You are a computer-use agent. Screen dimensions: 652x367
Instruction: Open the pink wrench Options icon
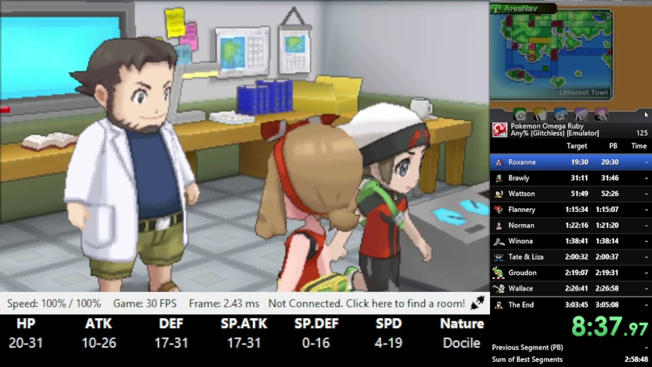click(601, 115)
